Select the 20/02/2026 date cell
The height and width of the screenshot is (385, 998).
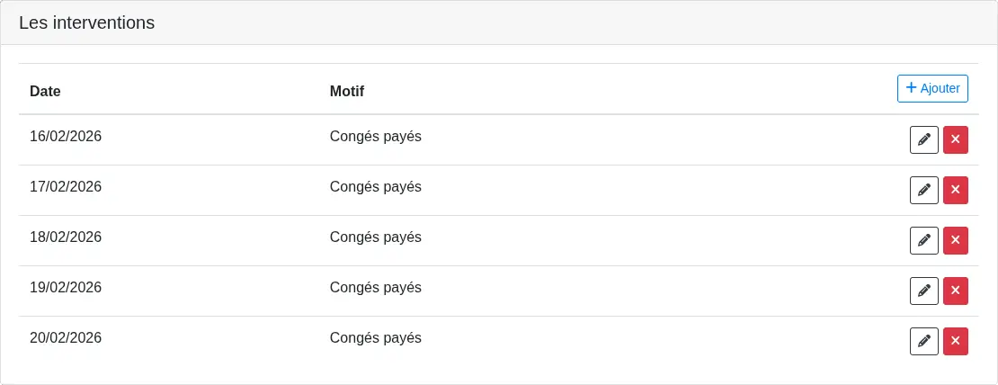[x=66, y=338]
